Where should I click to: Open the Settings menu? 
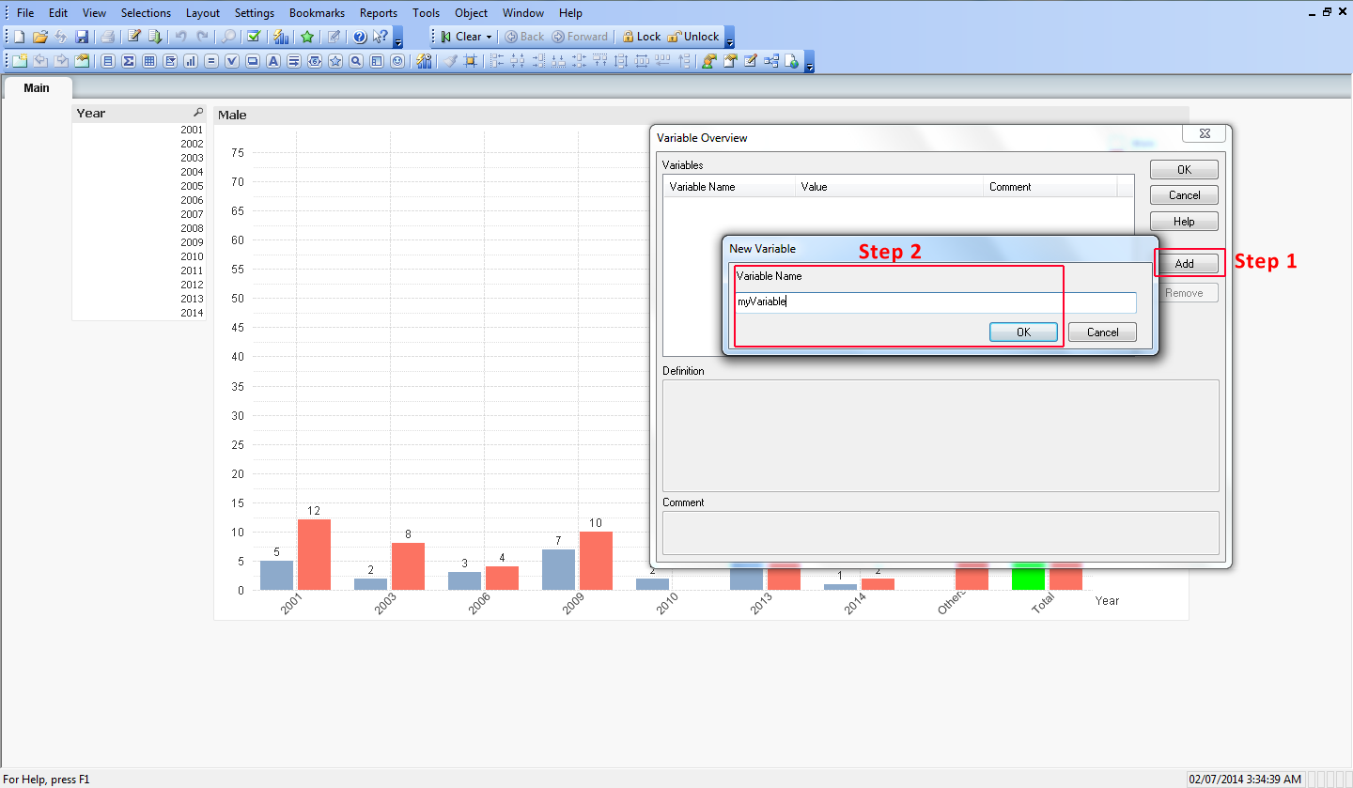point(254,13)
